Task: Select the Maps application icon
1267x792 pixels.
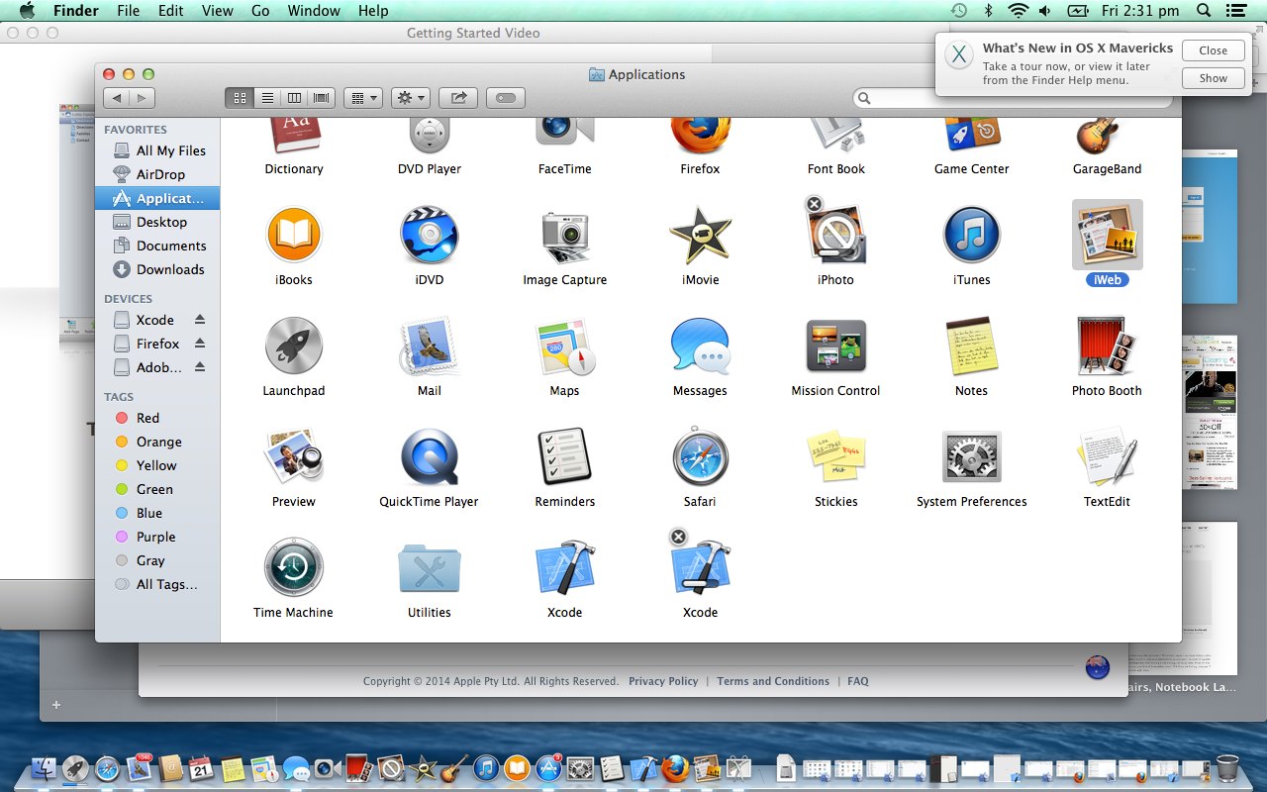Action: click(x=565, y=346)
